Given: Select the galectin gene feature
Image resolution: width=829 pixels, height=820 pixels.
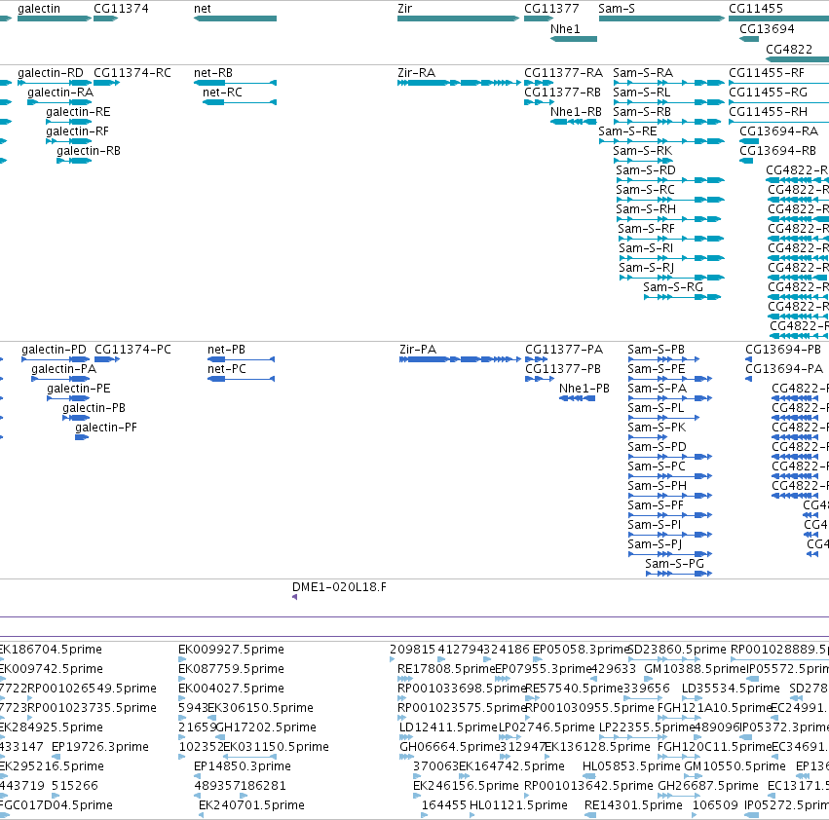Looking at the screenshot, I should tap(55, 19).
